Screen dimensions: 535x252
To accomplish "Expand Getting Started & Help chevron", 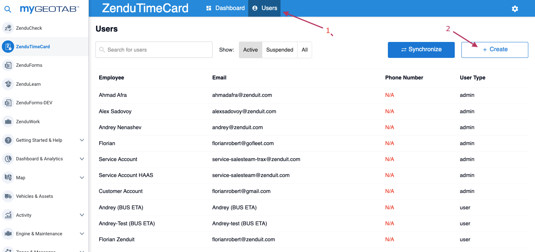I will pos(82,140).
